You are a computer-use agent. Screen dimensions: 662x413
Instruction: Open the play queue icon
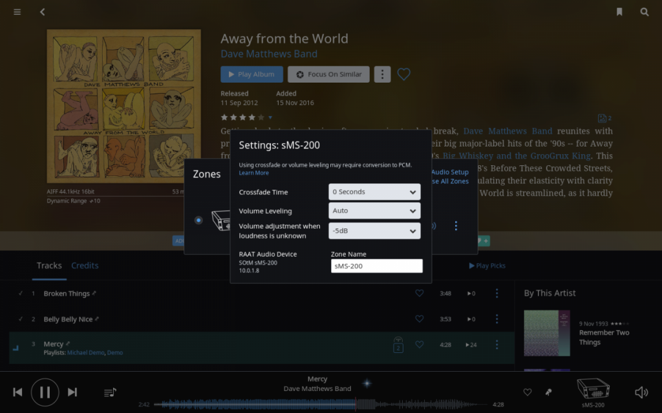click(x=110, y=392)
